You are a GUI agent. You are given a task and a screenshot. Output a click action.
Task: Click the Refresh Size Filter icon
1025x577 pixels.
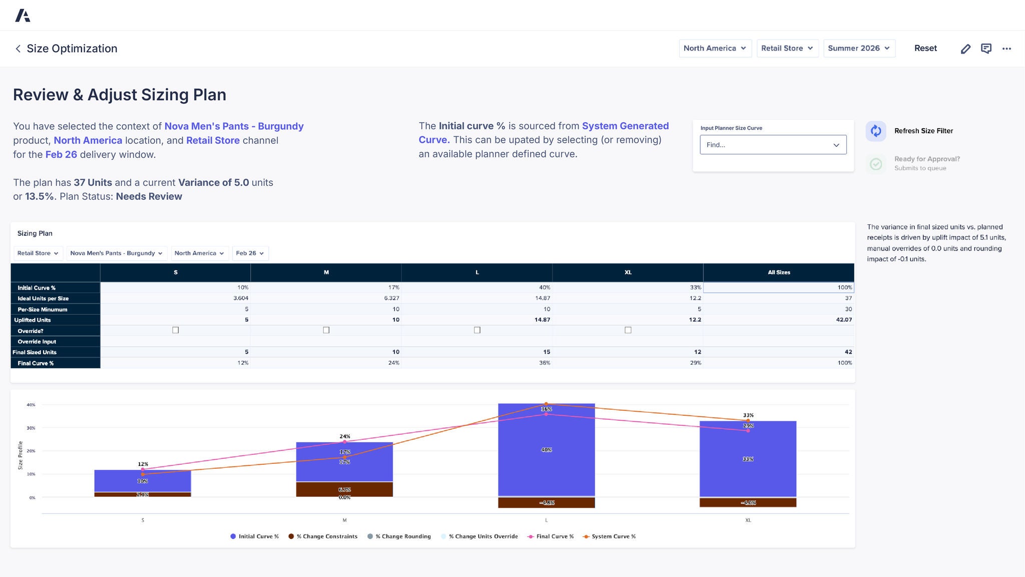tap(876, 131)
